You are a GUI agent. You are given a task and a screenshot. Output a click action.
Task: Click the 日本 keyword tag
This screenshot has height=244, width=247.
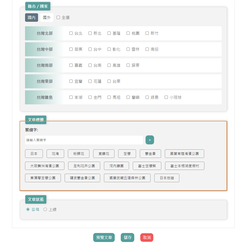(x=34, y=154)
